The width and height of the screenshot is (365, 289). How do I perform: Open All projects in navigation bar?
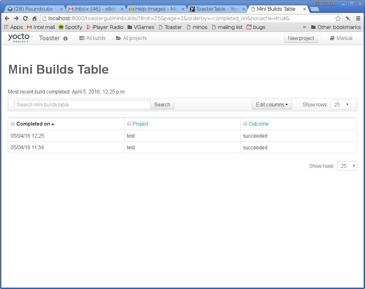tap(131, 38)
